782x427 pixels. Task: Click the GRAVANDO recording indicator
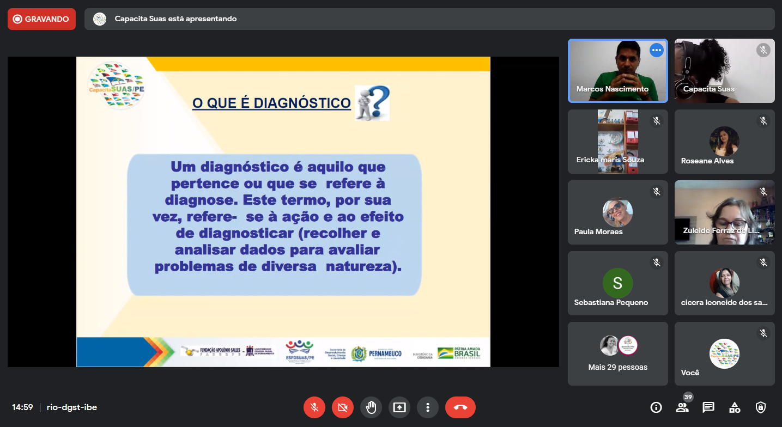[x=41, y=19]
